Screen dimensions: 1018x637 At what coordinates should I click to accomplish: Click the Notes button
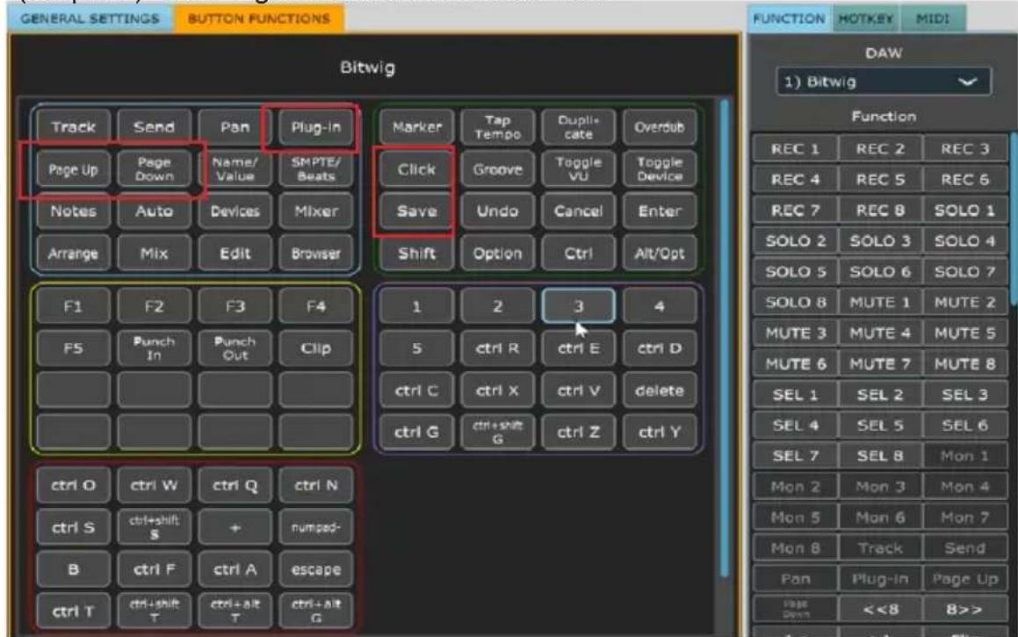[x=73, y=211]
